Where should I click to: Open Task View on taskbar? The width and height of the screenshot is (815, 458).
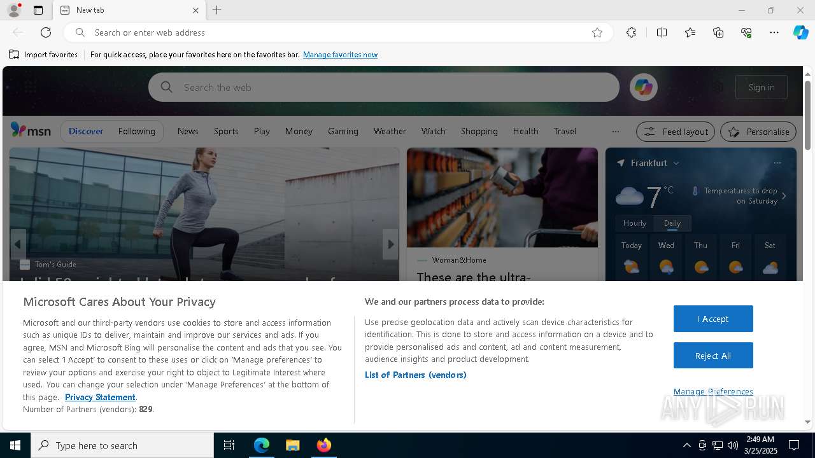229,445
